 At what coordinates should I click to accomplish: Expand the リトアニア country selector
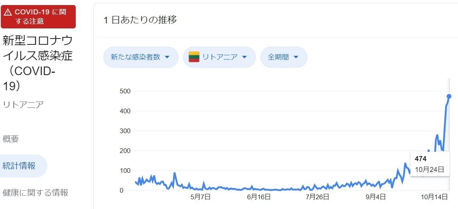(x=219, y=57)
